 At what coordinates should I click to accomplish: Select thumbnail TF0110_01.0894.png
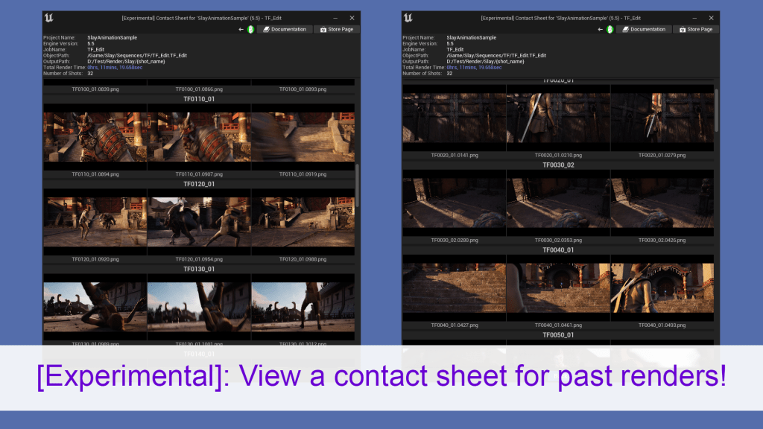pos(95,137)
